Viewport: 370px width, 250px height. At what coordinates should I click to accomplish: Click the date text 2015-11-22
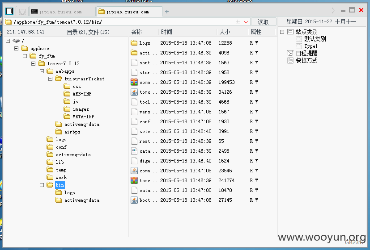319,22
